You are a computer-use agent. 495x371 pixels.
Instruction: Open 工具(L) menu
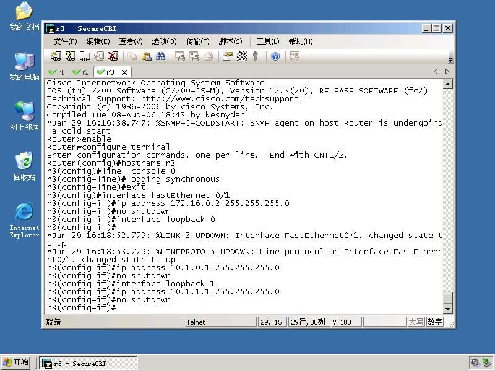click(268, 41)
